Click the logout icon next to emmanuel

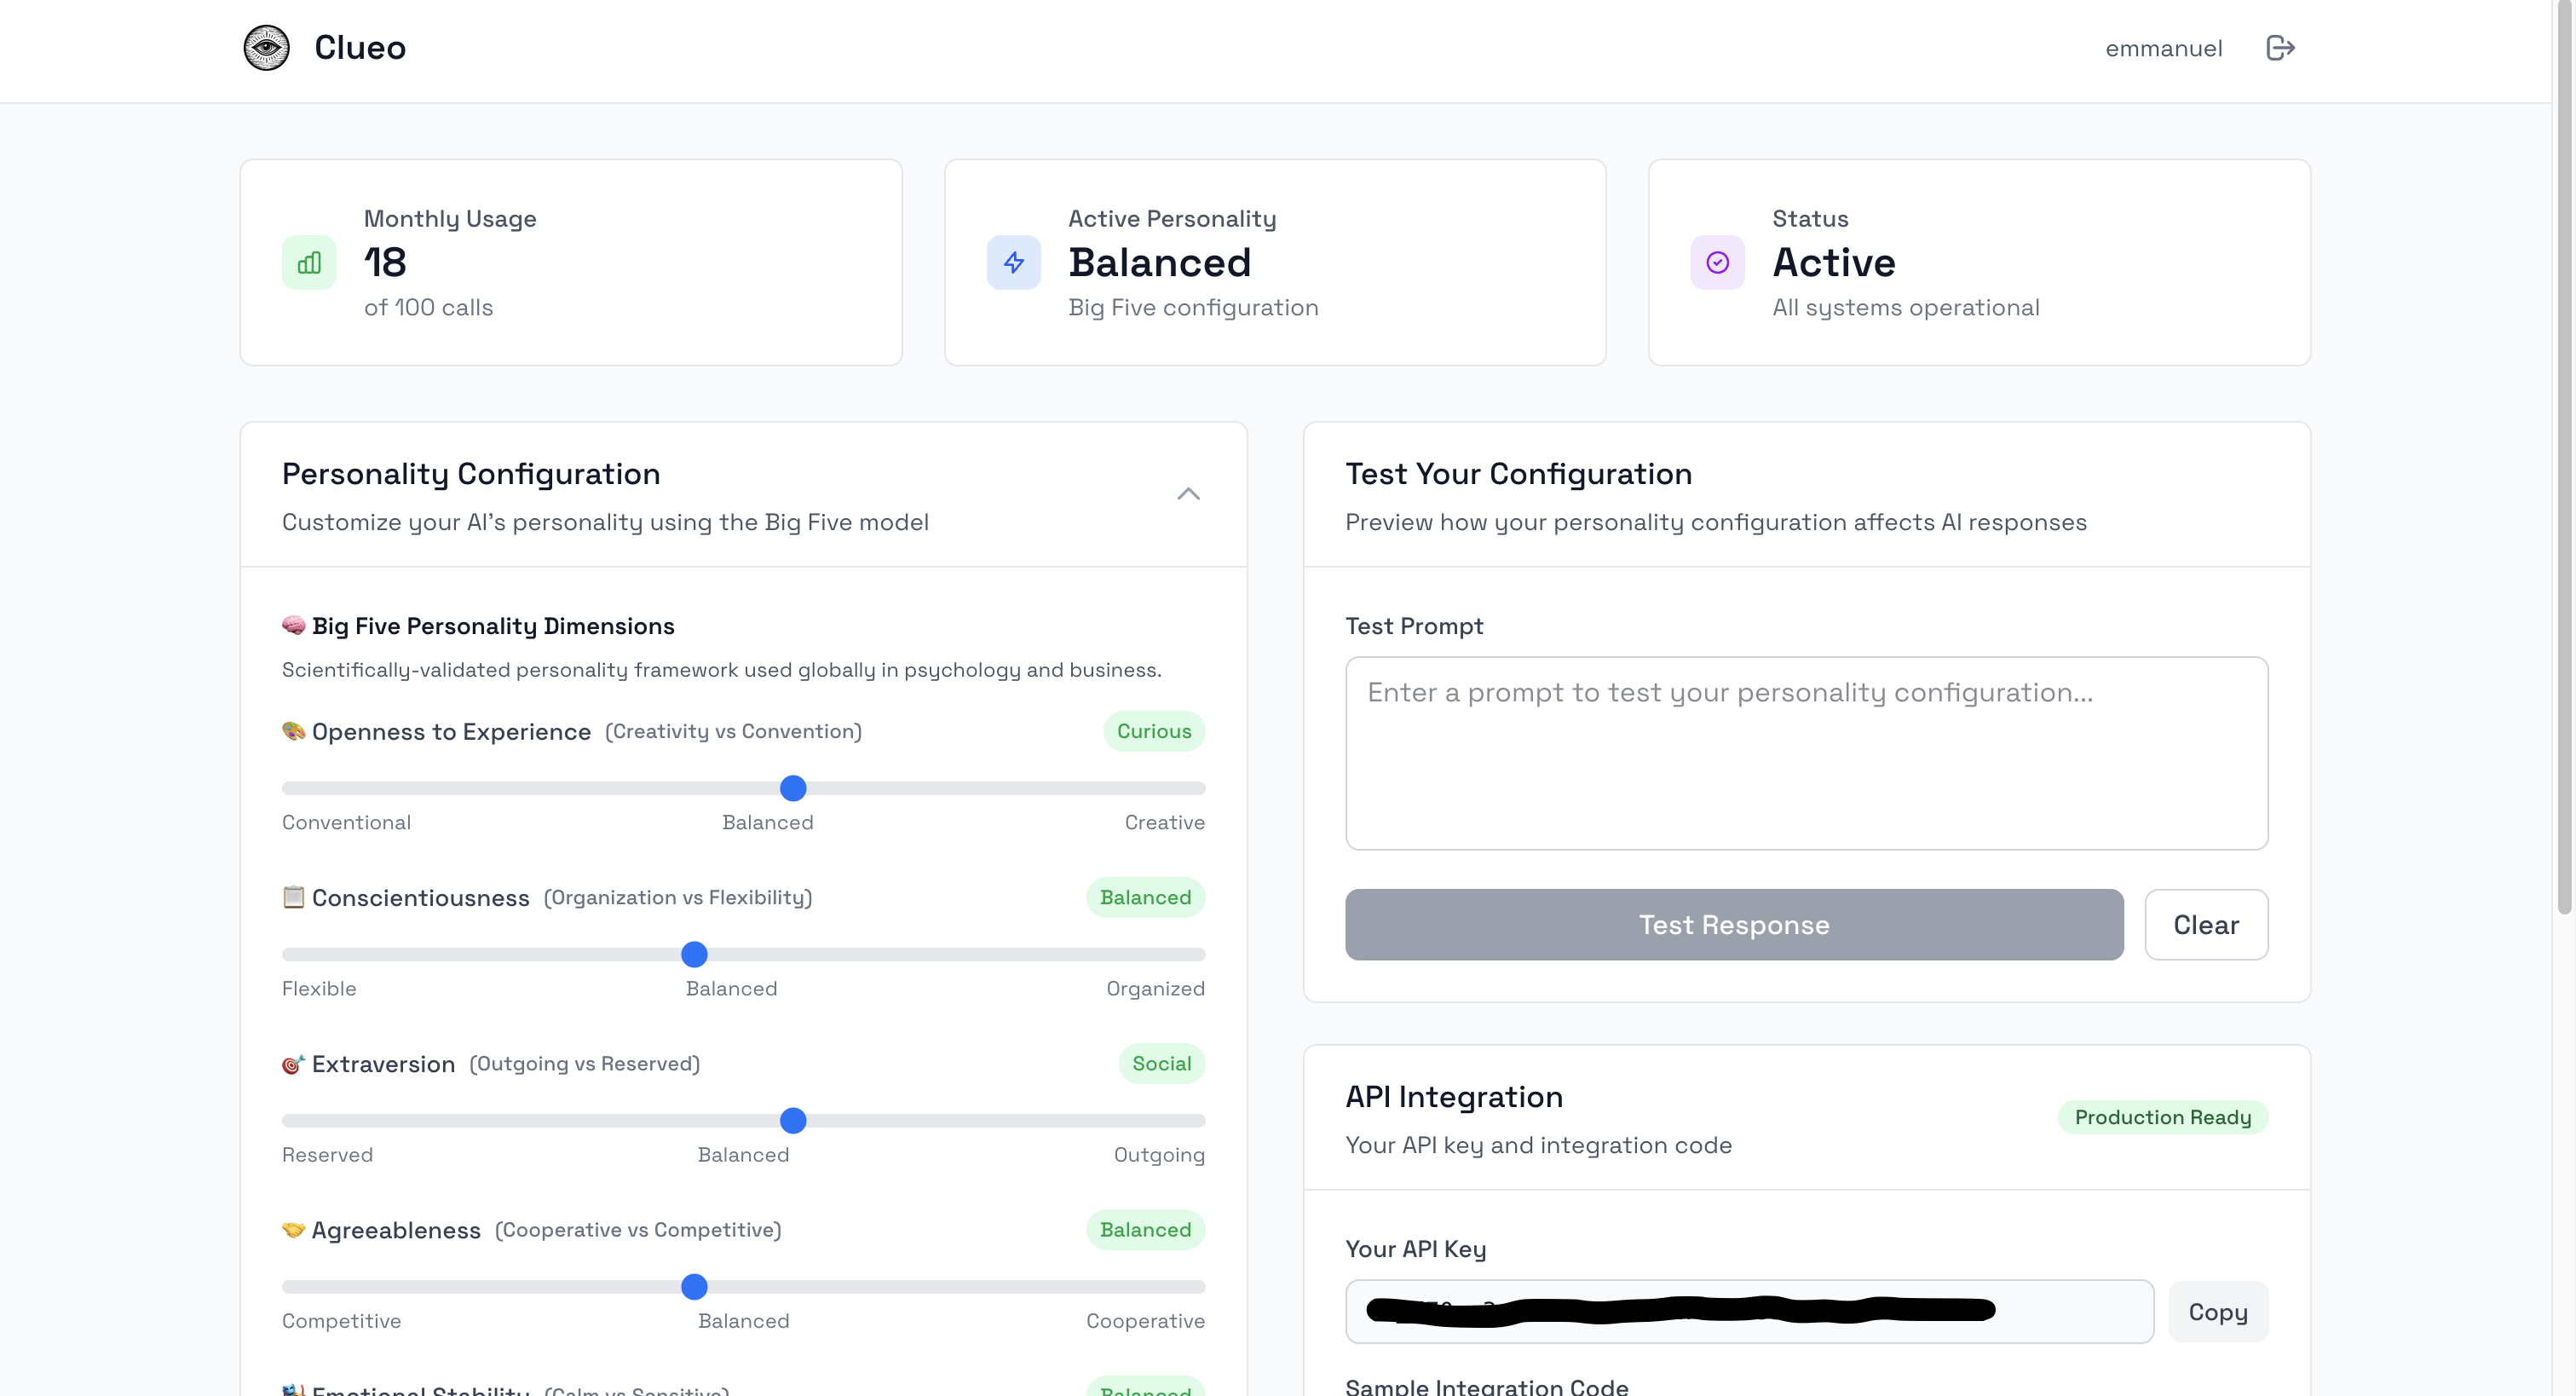pos(2280,48)
